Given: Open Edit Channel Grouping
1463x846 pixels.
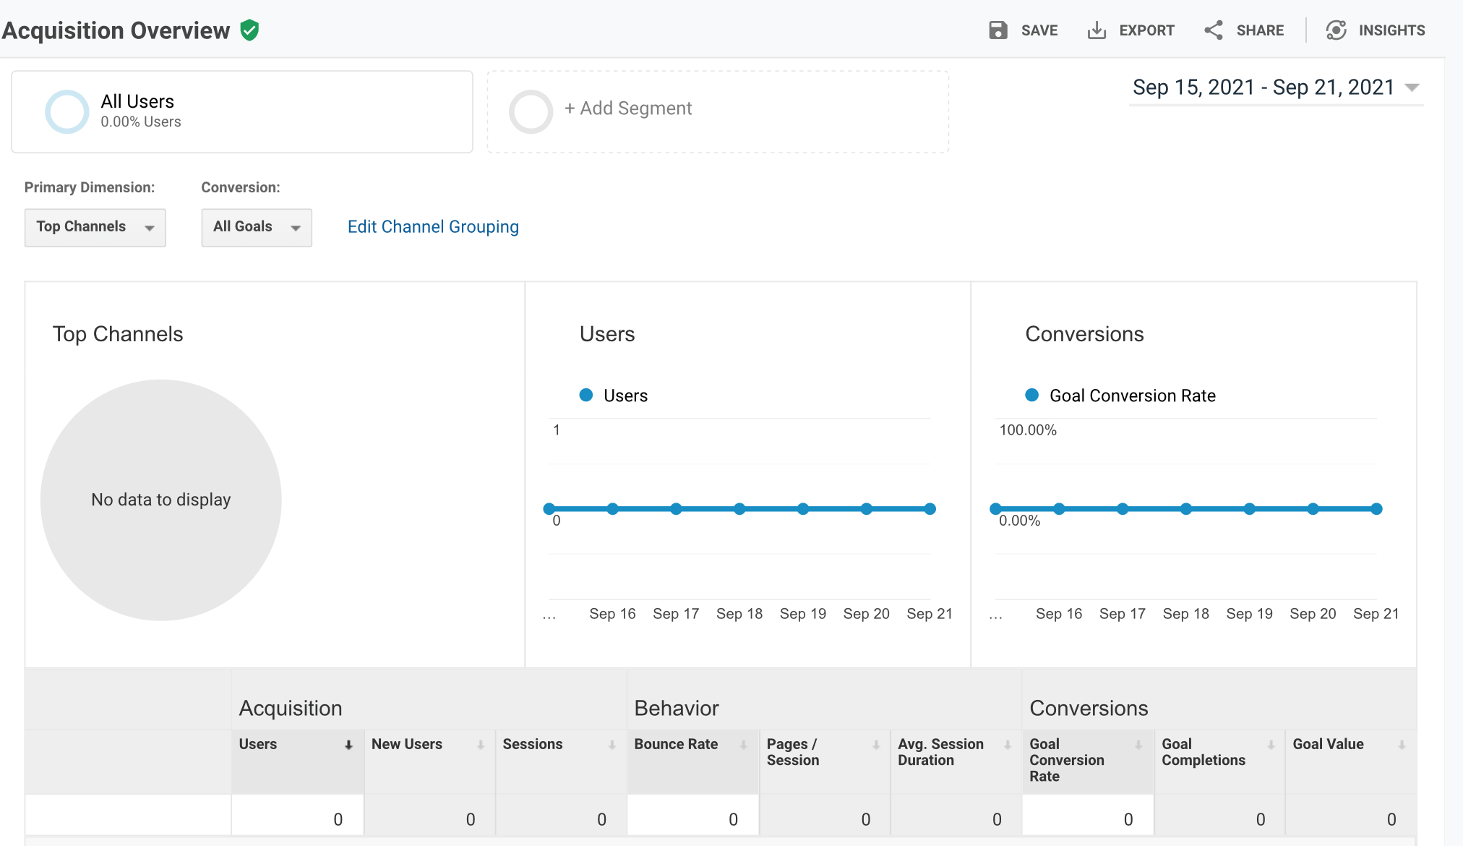Looking at the screenshot, I should 432,226.
